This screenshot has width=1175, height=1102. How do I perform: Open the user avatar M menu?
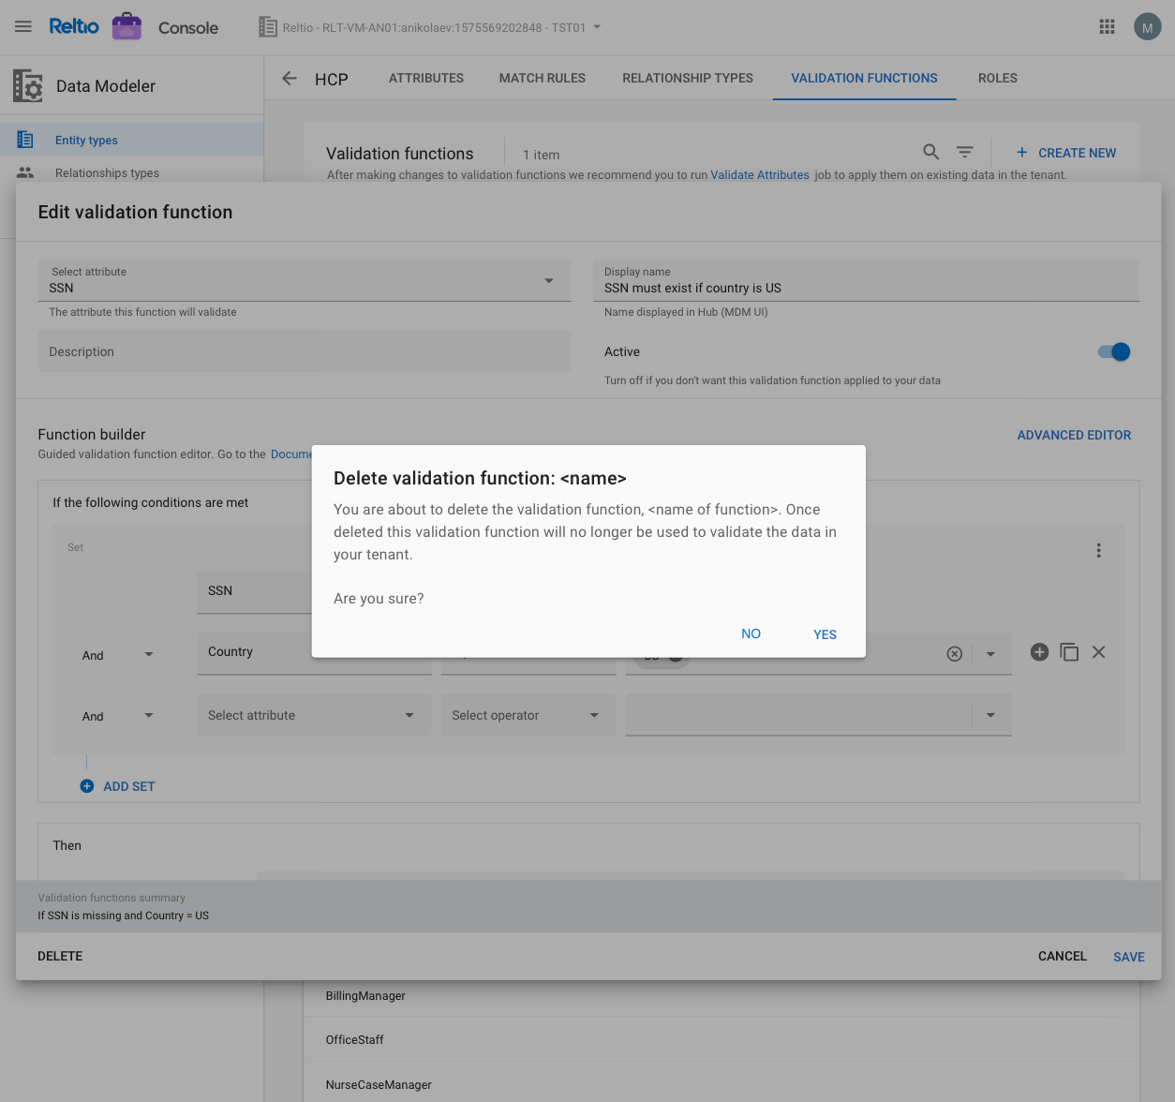click(x=1147, y=27)
